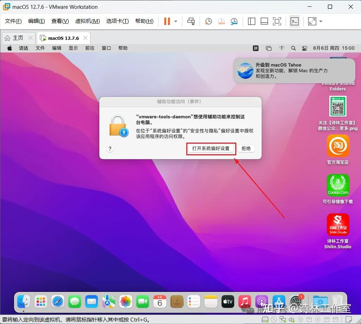The width and height of the screenshot is (361, 324).
Task: Open Music from the Dock
Action: (x=245, y=302)
